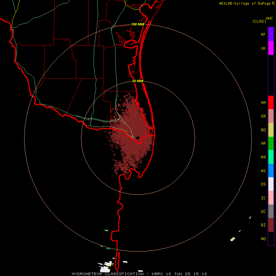Click the '50 NMI' range ring label
The height and width of the screenshot is (276, 276).
click(x=138, y=81)
